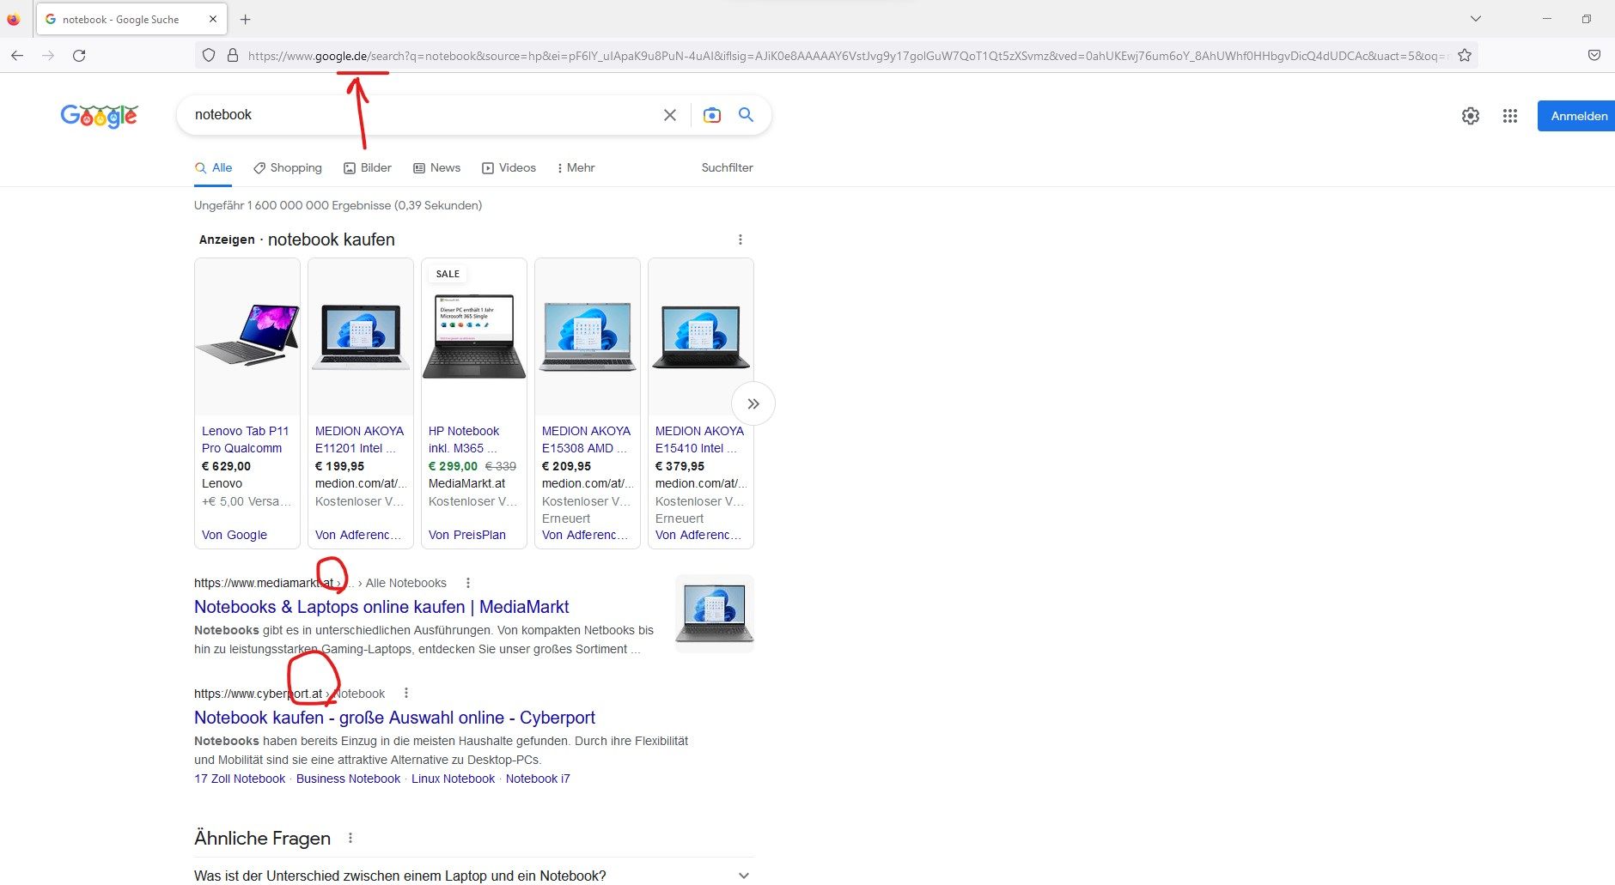Click the Von Google link

pos(235,535)
